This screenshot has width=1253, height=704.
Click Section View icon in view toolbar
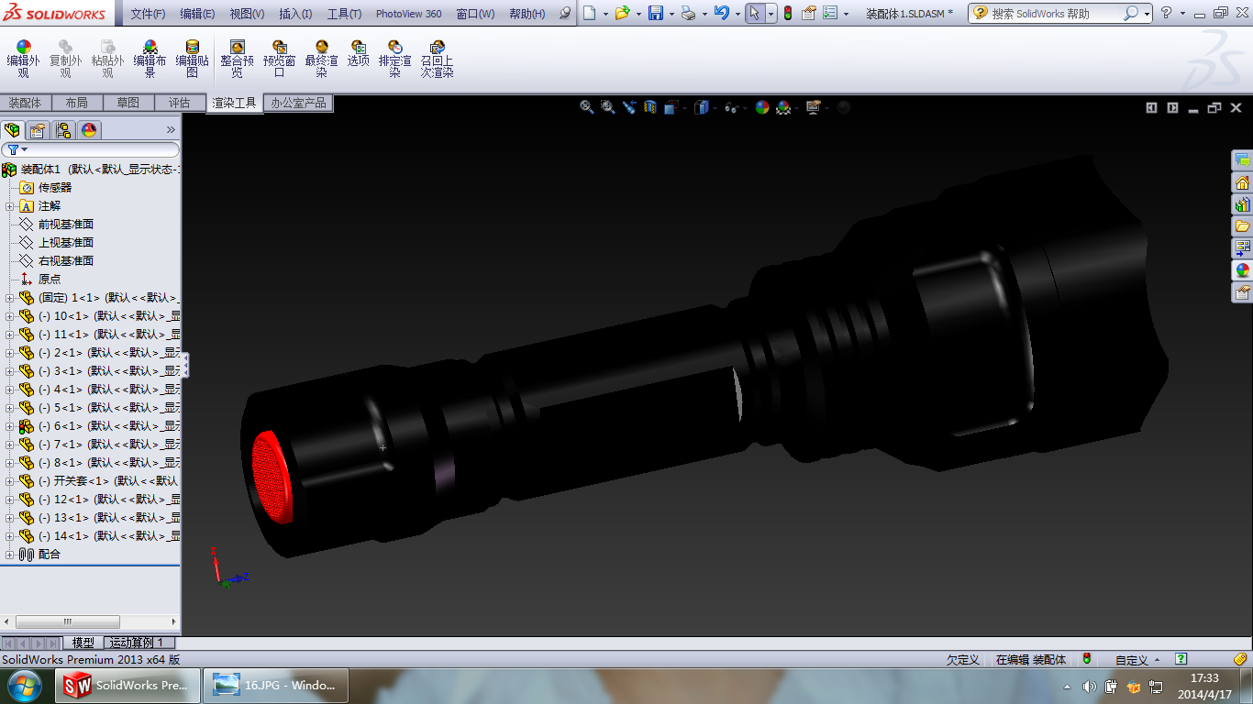tap(650, 107)
